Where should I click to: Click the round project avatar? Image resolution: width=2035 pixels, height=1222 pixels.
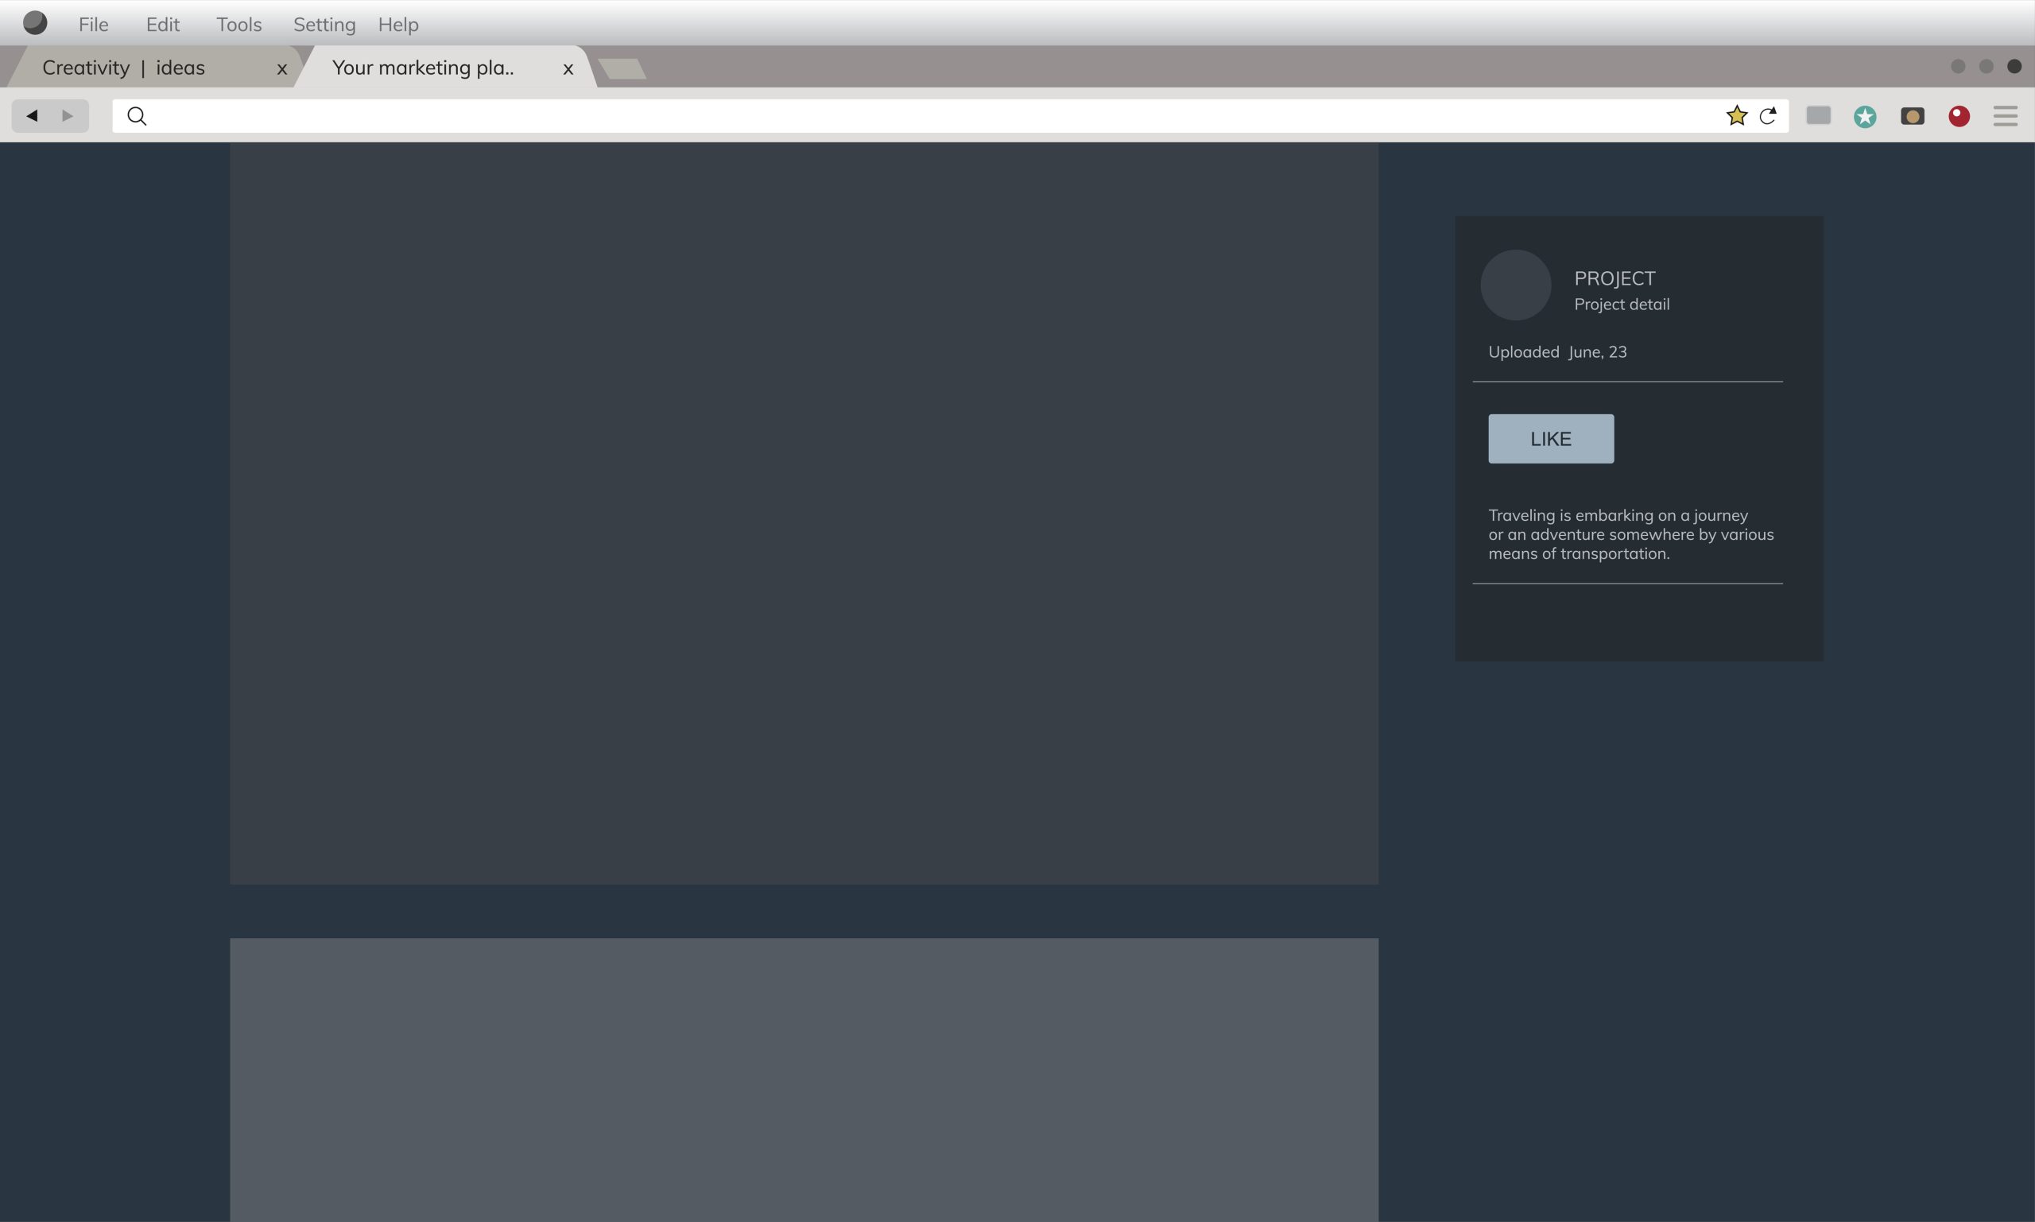1516,285
